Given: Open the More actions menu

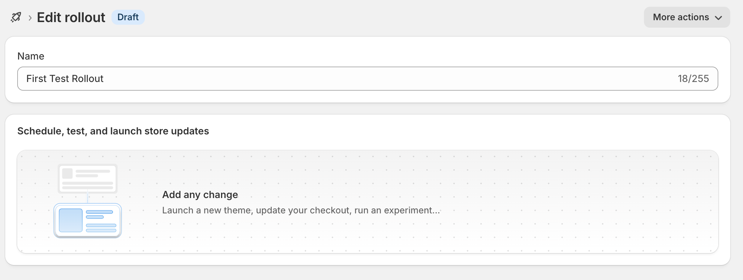Looking at the screenshot, I should 687,17.
